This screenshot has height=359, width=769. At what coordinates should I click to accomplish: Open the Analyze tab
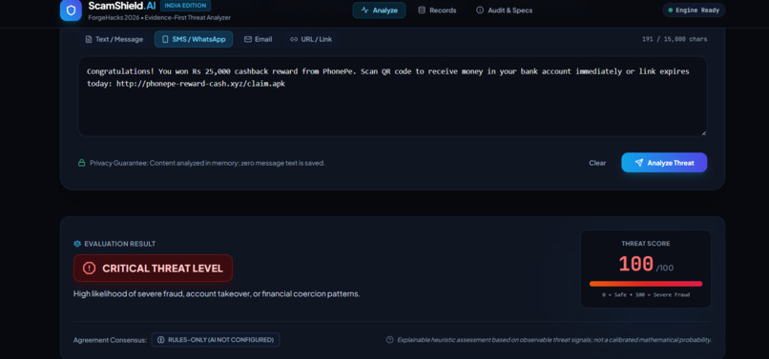[x=379, y=10]
